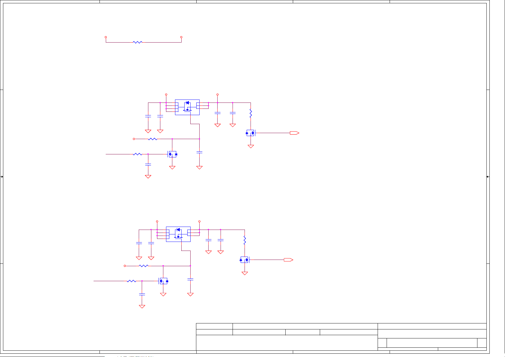Select upper circuit's pull-up resistor by terminal circle

coord(153,139)
